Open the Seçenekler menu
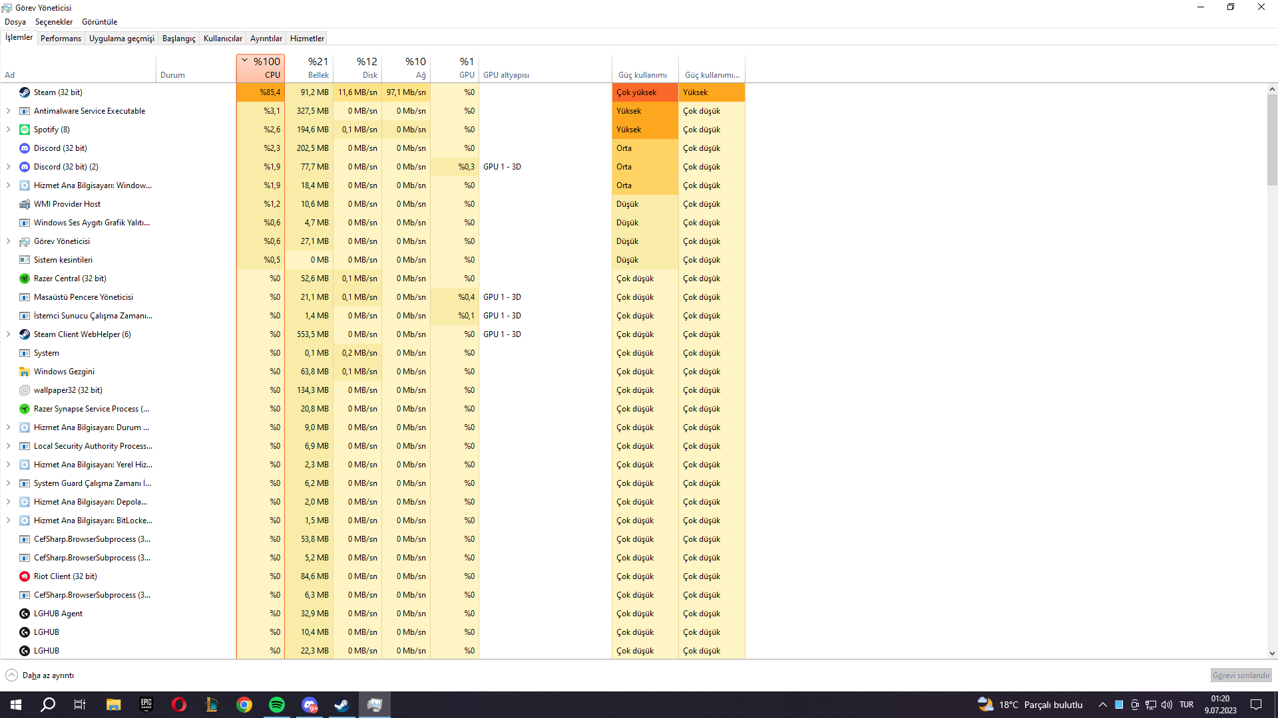This screenshot has height=718, width=1278. 53,22
